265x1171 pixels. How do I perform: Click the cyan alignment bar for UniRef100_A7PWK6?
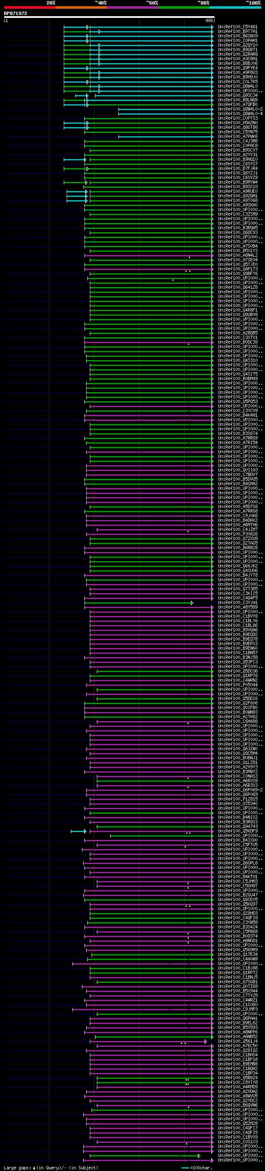coord(166,136)
